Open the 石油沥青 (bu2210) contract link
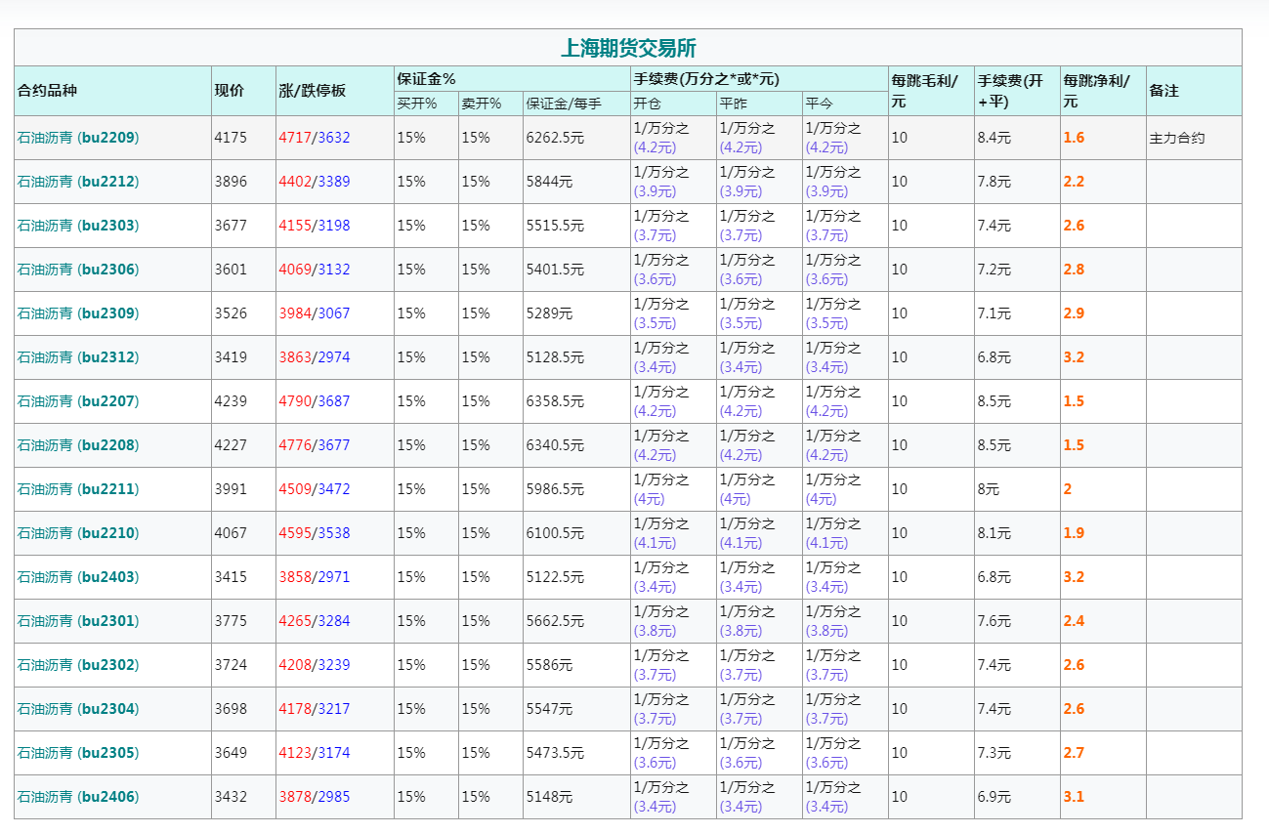 tap(78, 533)
